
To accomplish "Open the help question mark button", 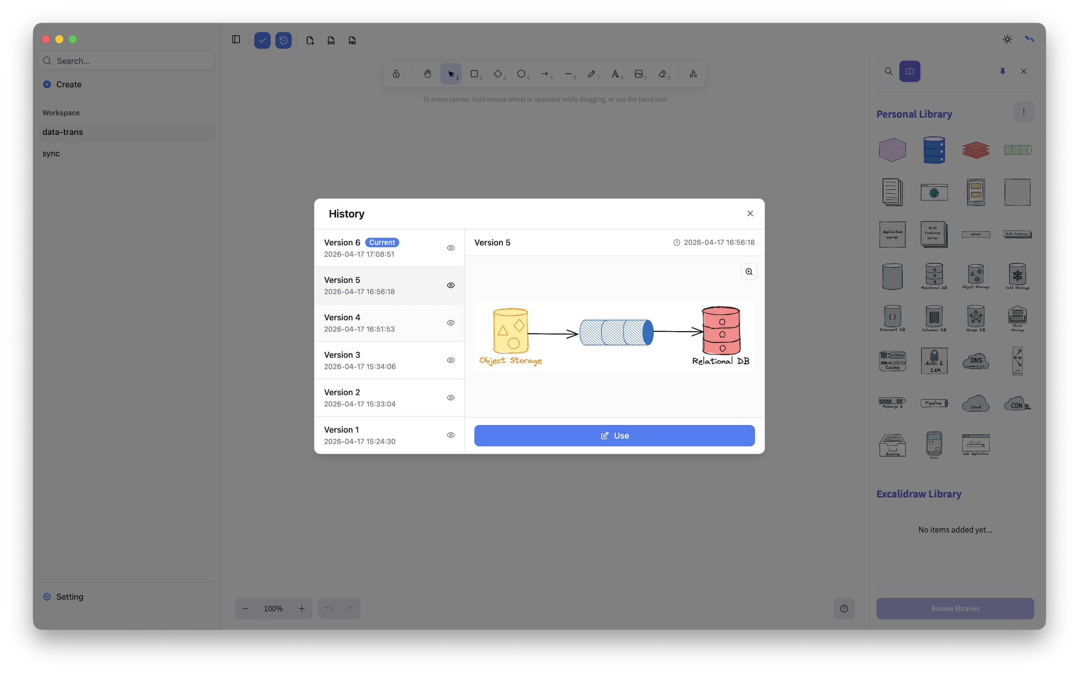I will click(x=844, y=608).
